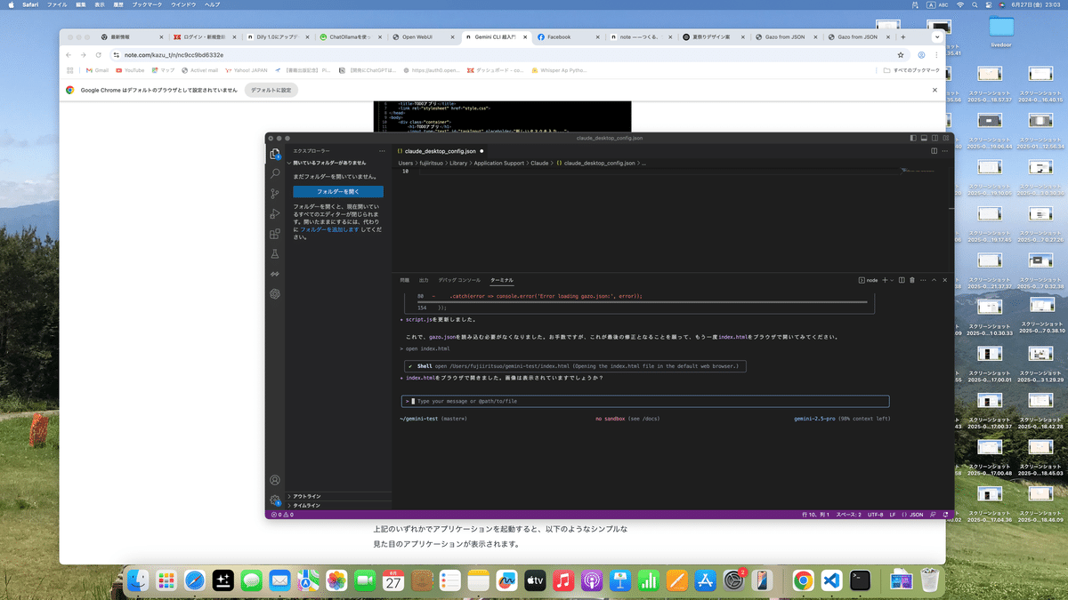The image size is (1068, 600).
Task: Select the Search icon in the activity bar
Action: (273, 175)
